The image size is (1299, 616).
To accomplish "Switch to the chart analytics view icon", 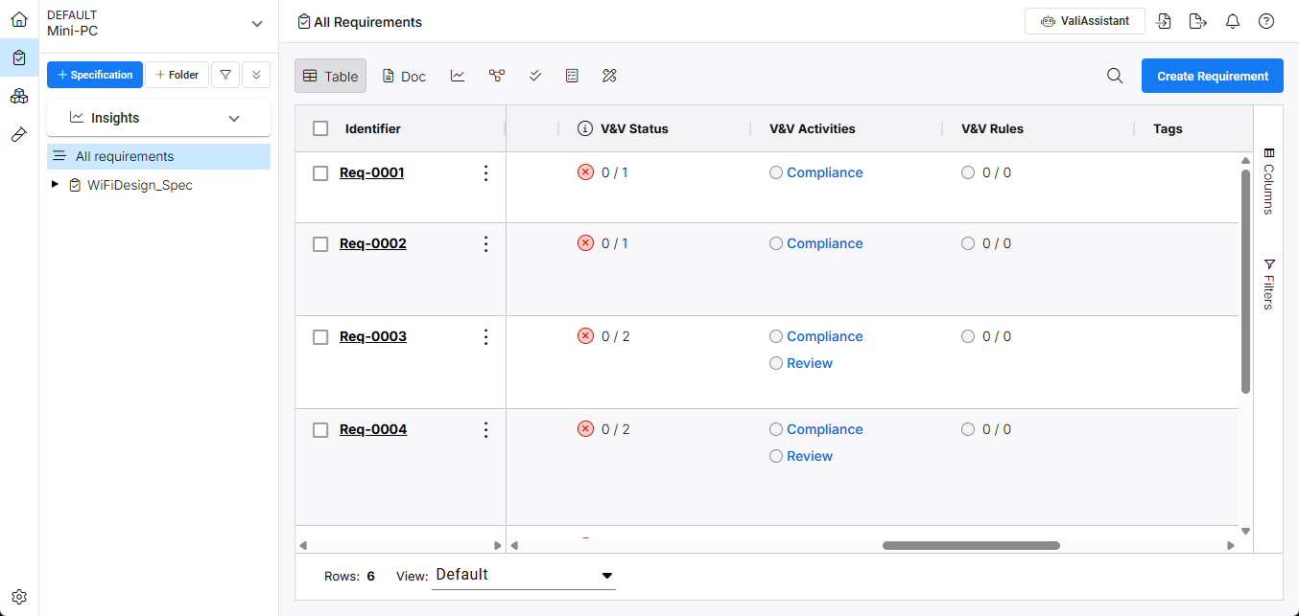I will click(458, 76).
